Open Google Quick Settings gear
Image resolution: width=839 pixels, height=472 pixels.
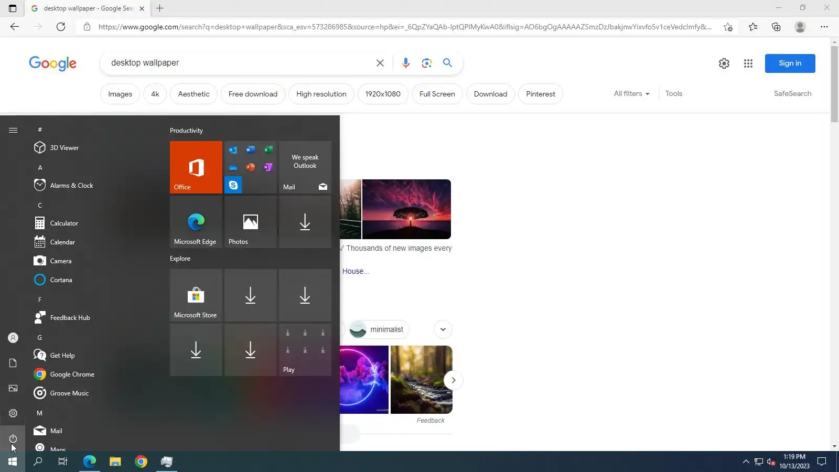pos(724,63)
